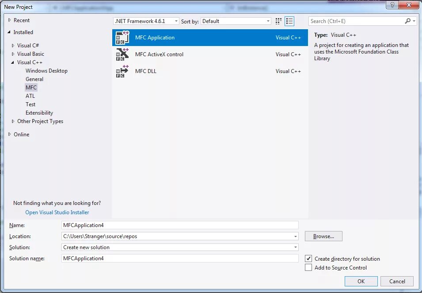This screenshot has height=293, width=422.
Task: Expand the Visual C# node
Action: point(13,46)
